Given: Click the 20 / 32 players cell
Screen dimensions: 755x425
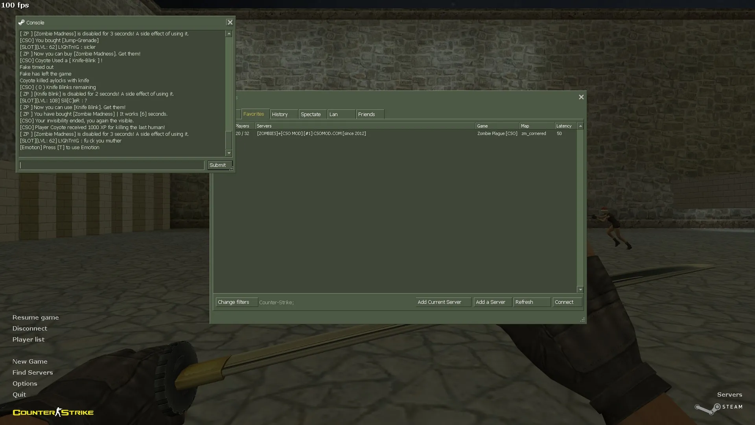Looking at the screenshot, I should [x=242, y=134].
